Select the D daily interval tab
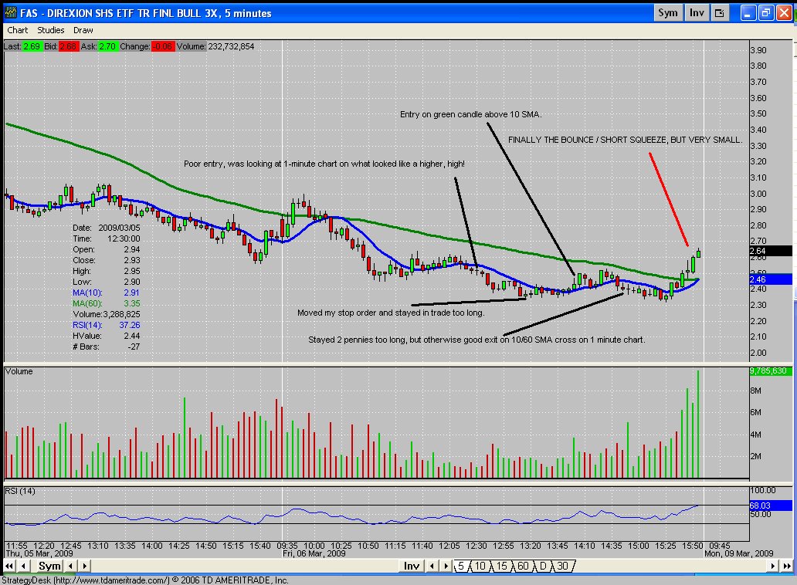 point(543,566)
